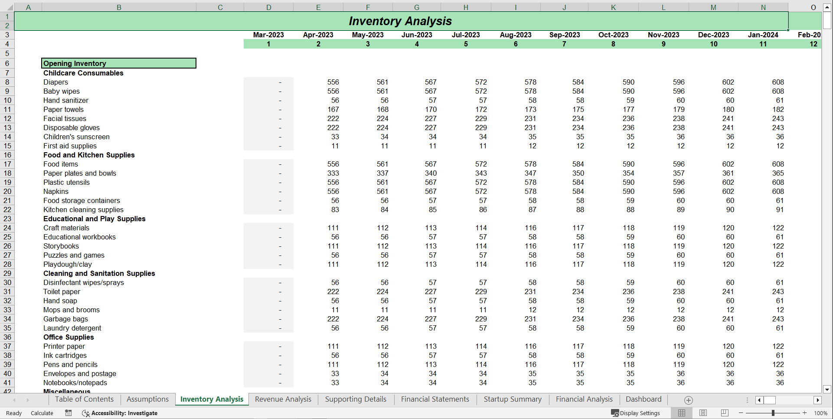Open Display Settings in status bar
Screen dimensions: 833x419
pyautogui.click(x=636, y=413)
